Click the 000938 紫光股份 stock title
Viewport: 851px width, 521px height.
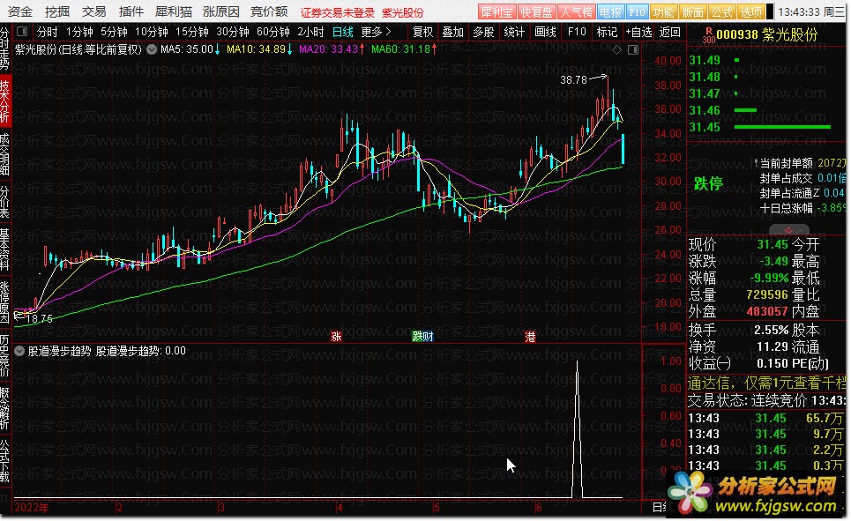[x=767, y=35]
